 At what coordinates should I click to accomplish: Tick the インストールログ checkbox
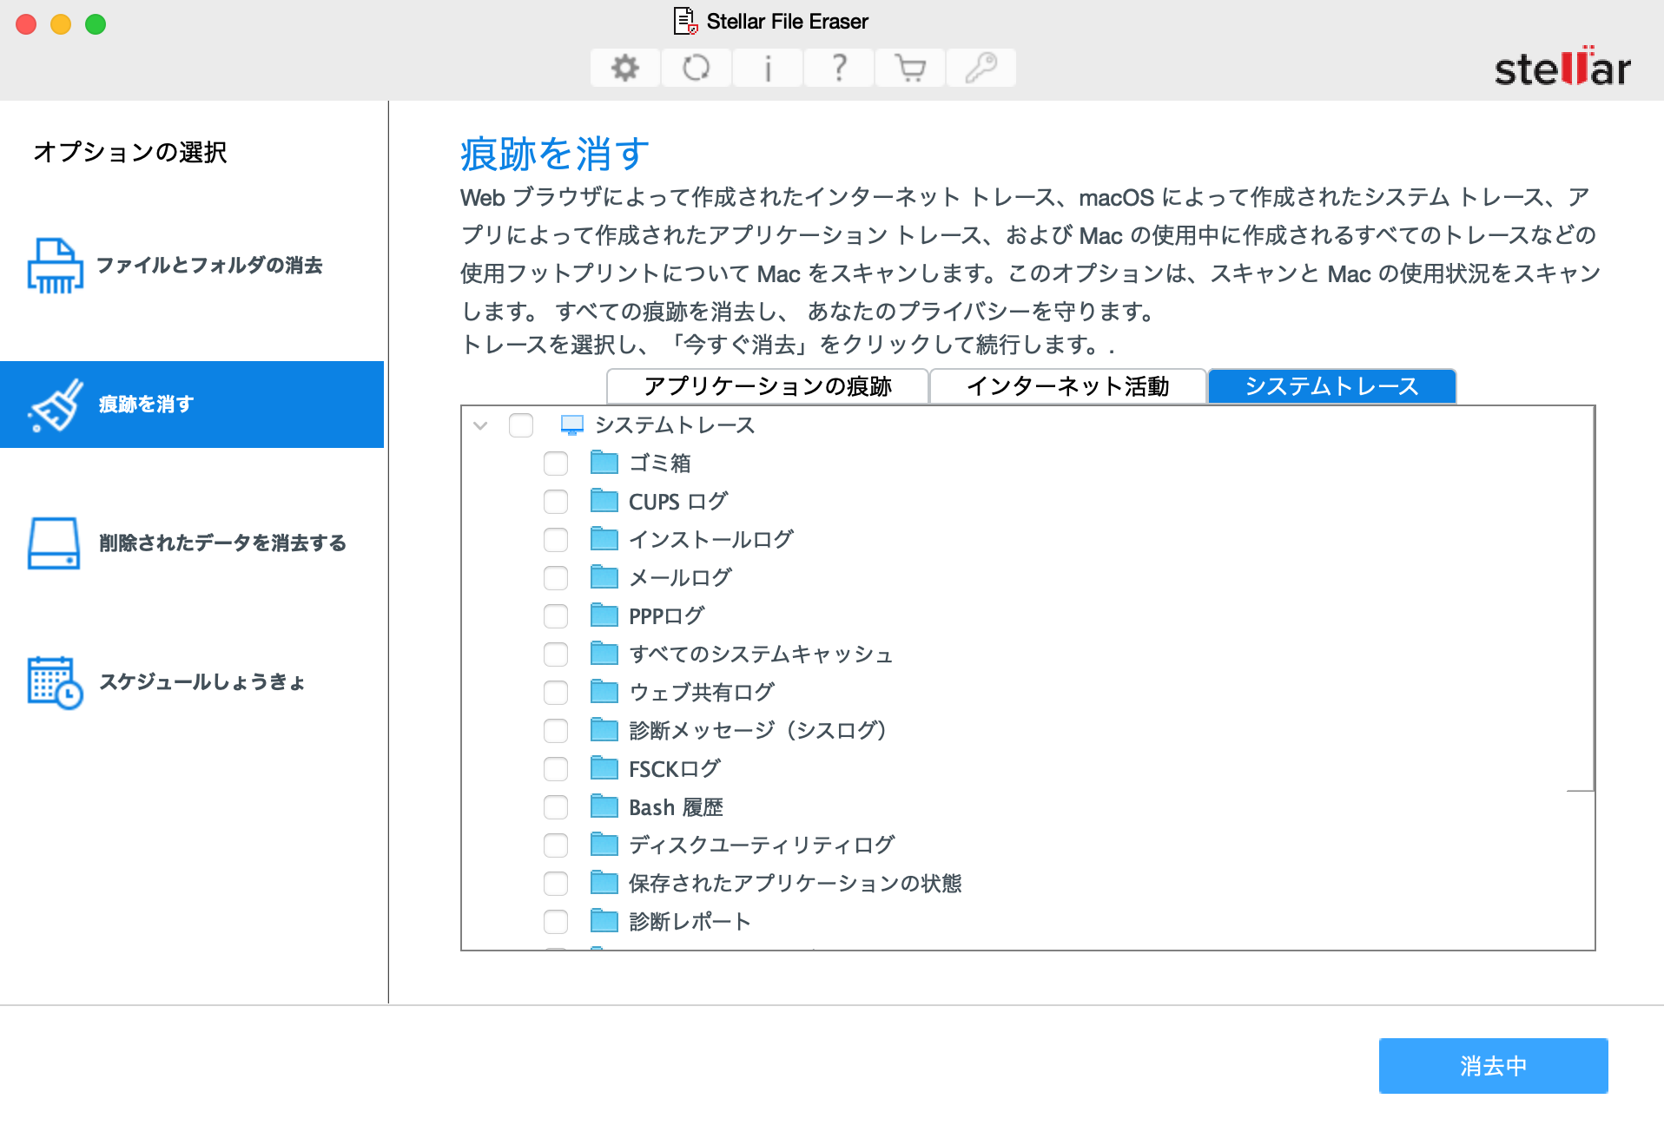point(556,540)
